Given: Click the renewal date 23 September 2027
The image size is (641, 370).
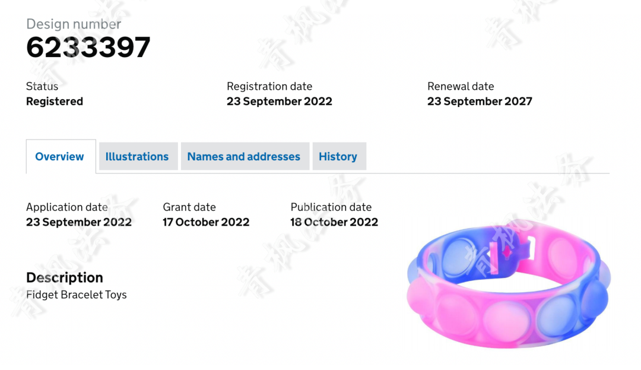Looking at the screenshot, I should pos(480,102).
